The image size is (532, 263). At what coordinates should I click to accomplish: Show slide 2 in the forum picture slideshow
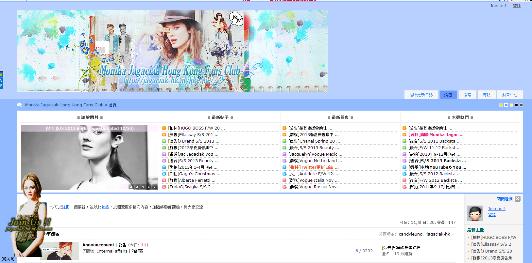(131, 187)
